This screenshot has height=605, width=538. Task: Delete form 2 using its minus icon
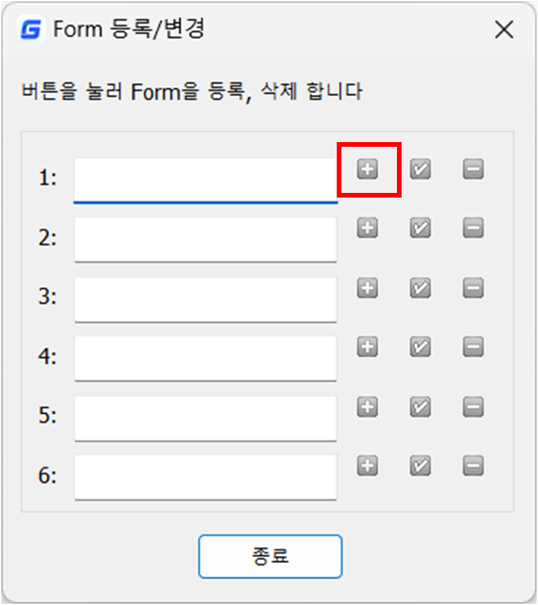[x=473, y=228]
